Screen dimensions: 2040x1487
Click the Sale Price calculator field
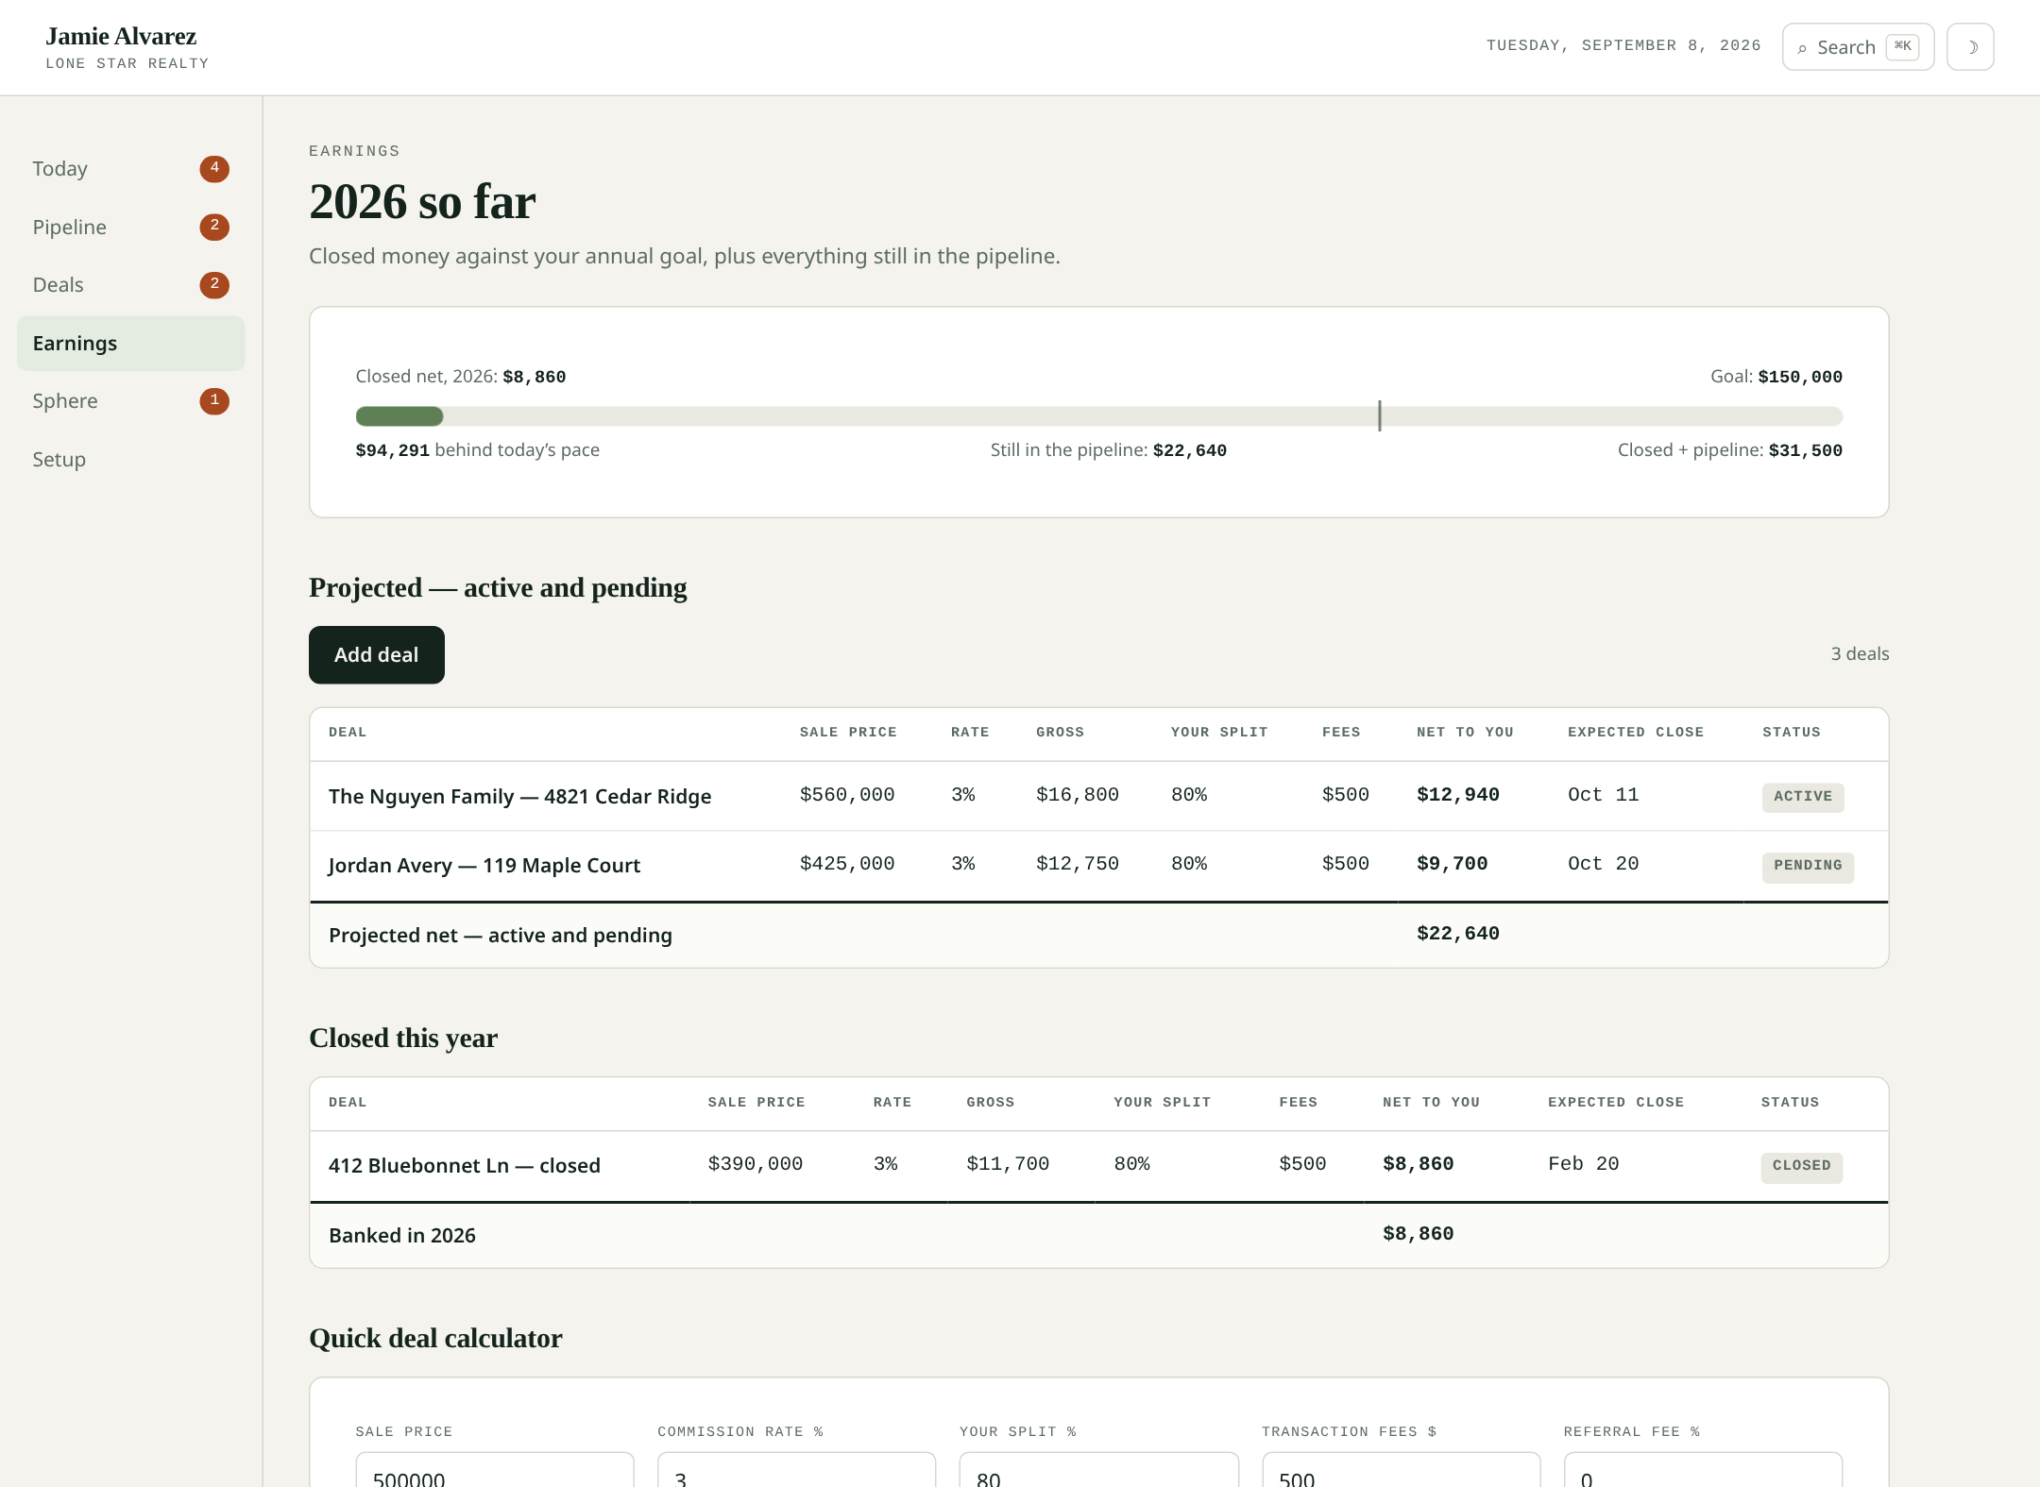point(495,1470)
